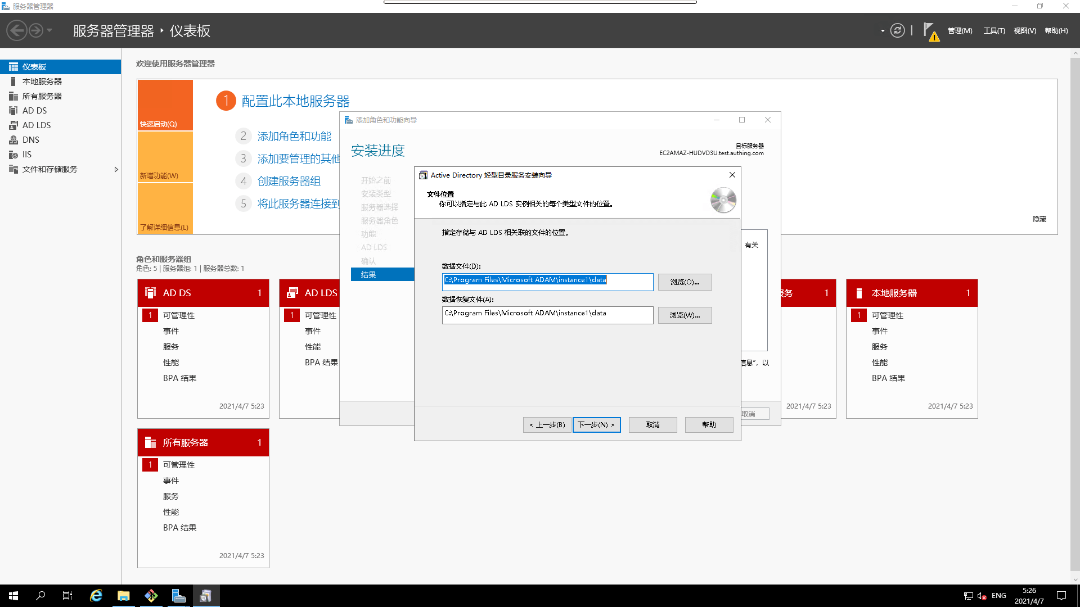Open dropdown arrow left of refresh
The height and width of the screenshot is (607, 1080).
(883, 31)
